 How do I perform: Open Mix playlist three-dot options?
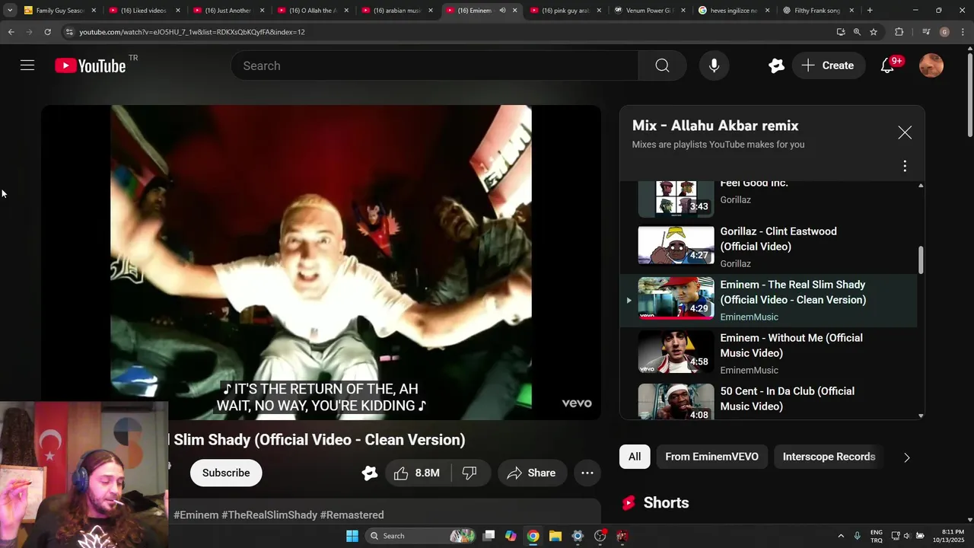point(905,166)
